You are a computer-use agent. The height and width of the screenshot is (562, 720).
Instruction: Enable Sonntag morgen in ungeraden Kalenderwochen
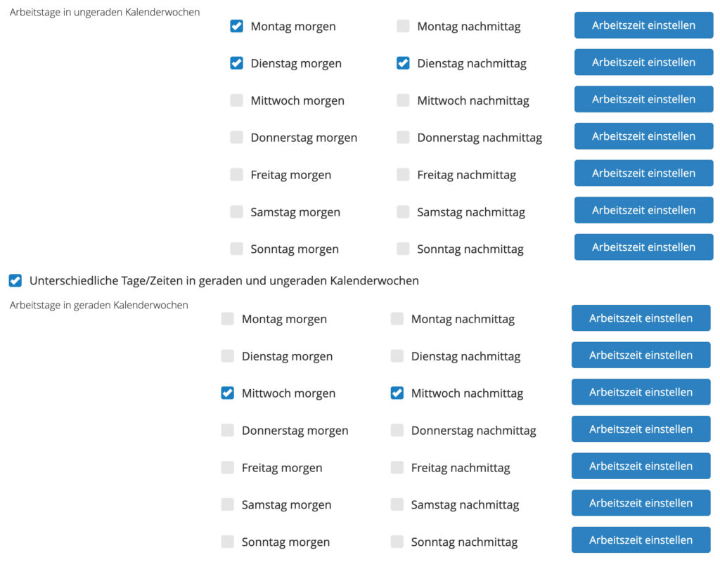pyautogui.click(x=236, y=249)
